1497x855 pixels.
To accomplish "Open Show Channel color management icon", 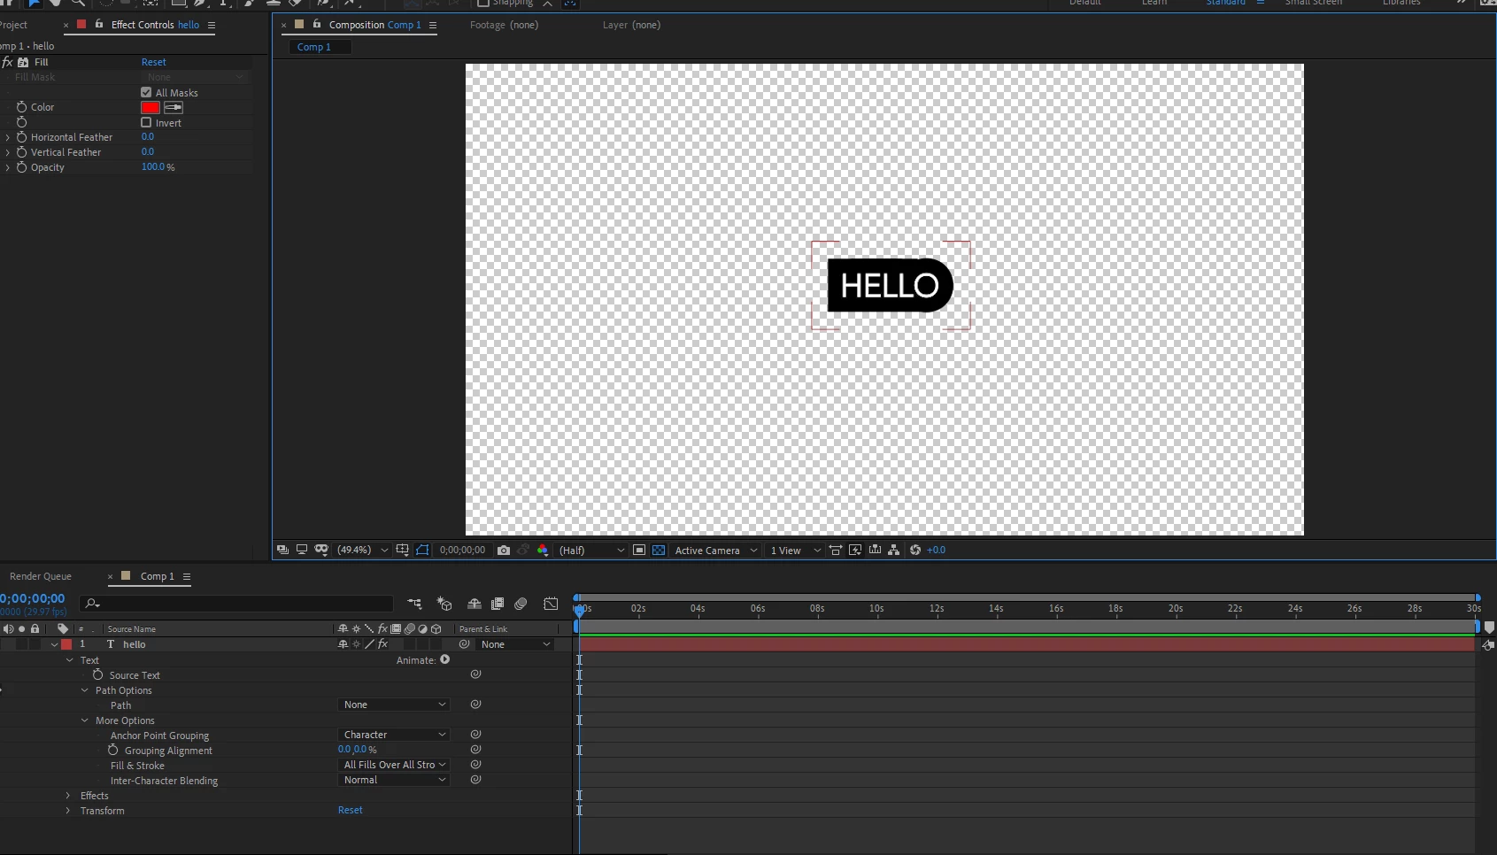I will tap(543, 550).
